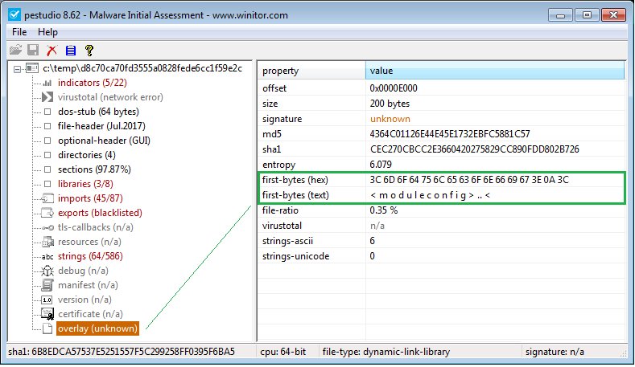Select libraries (3/8) node
Viewport: 635px width, 367px height.
(85, 184)
